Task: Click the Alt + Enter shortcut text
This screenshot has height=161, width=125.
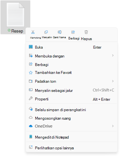Action: [x=101, y=99]
